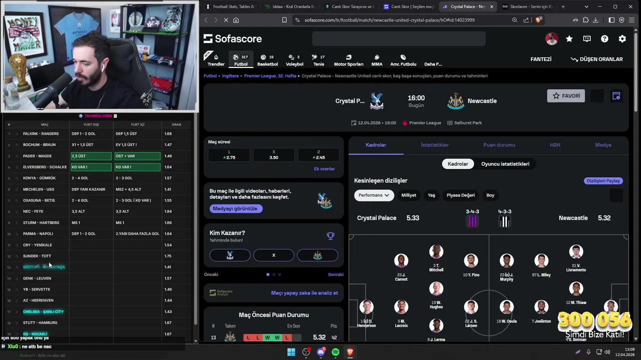The image size is (641, 360).
Task: Click Premier League breadcrumb link
Action: pyautogui.click(x=270, y=76)
